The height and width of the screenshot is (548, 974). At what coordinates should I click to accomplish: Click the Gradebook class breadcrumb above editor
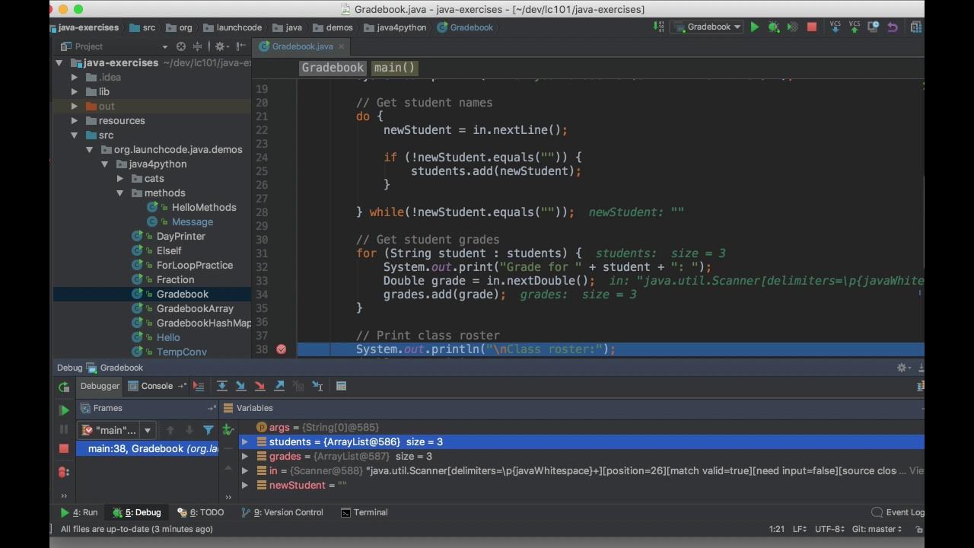coord(333,68)
